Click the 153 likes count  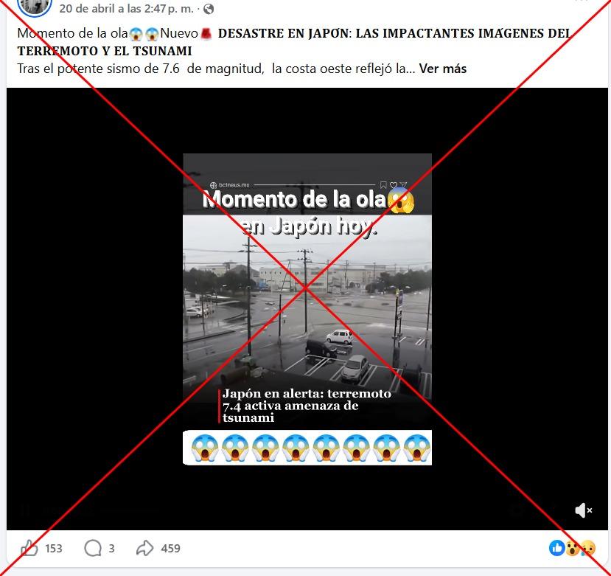coord(53,549)
